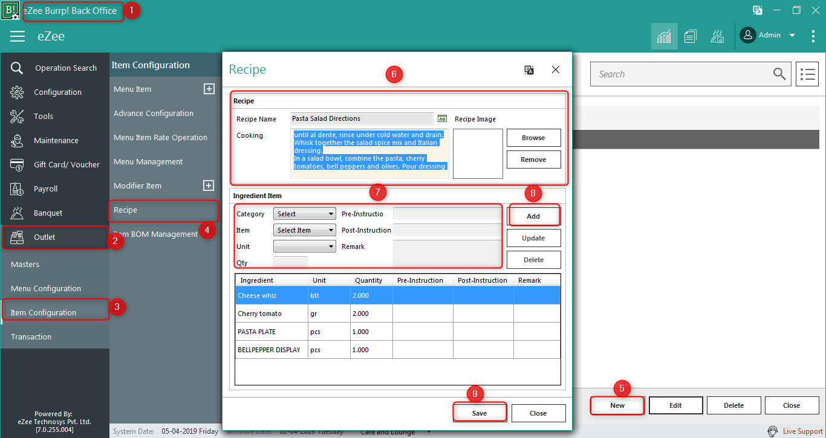This screenshot has height=438, width=826.
Task: Open the vertical three-dot options menu
Action: (x=813, y=36)
